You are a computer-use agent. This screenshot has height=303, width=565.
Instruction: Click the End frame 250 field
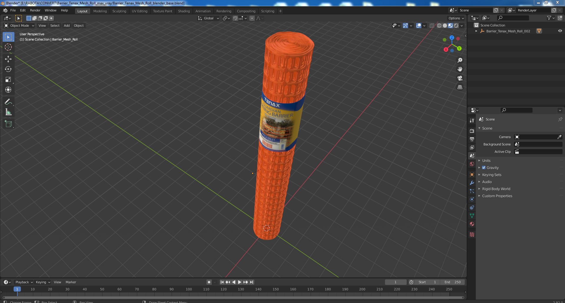click(453, 282)
